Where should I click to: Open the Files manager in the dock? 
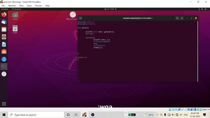[x=4, y=29]
